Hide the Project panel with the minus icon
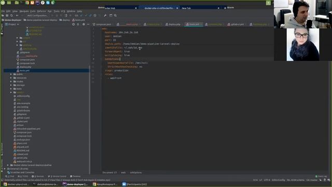The height and width of the screenshot is (187, 332). tap(88, 24)
